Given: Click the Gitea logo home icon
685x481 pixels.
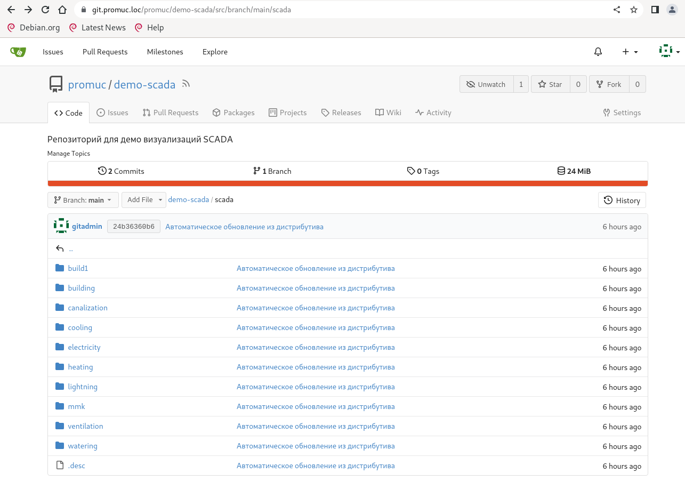Looking at the screenshot, I should (x=18, y=52).
